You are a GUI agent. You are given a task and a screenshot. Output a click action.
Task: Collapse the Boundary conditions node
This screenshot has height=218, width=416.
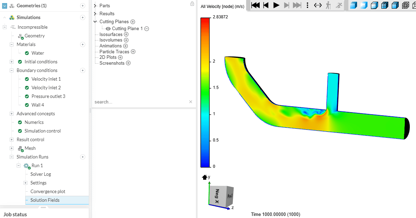(11, 70)
